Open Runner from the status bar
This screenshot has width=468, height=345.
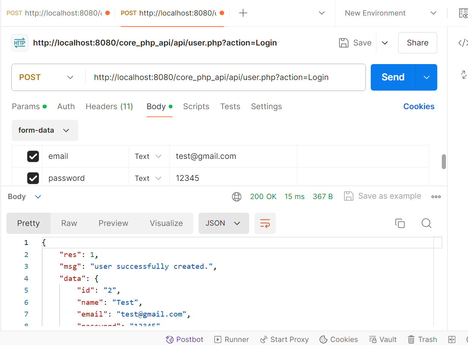[x=232, y=339]
